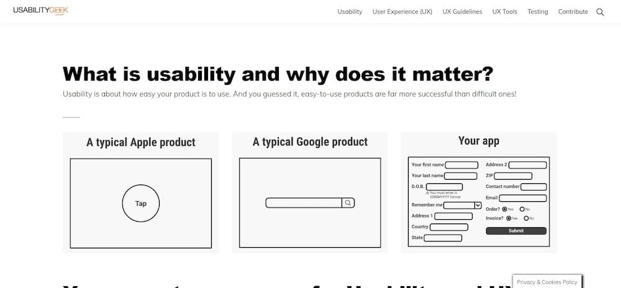This screenshot has width=621, height=288.
Task: Visit the Contribute page link
Action: pyautogui.click(x=573, y=12)
